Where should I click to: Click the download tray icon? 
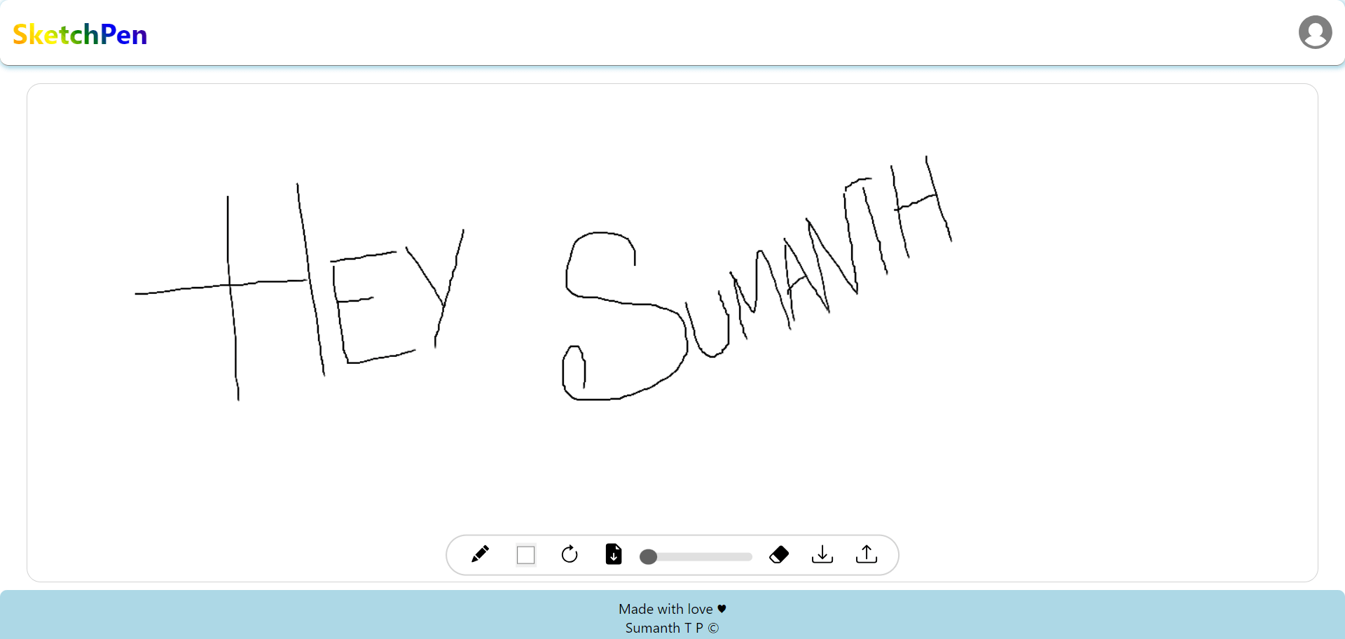click(822, 554)
